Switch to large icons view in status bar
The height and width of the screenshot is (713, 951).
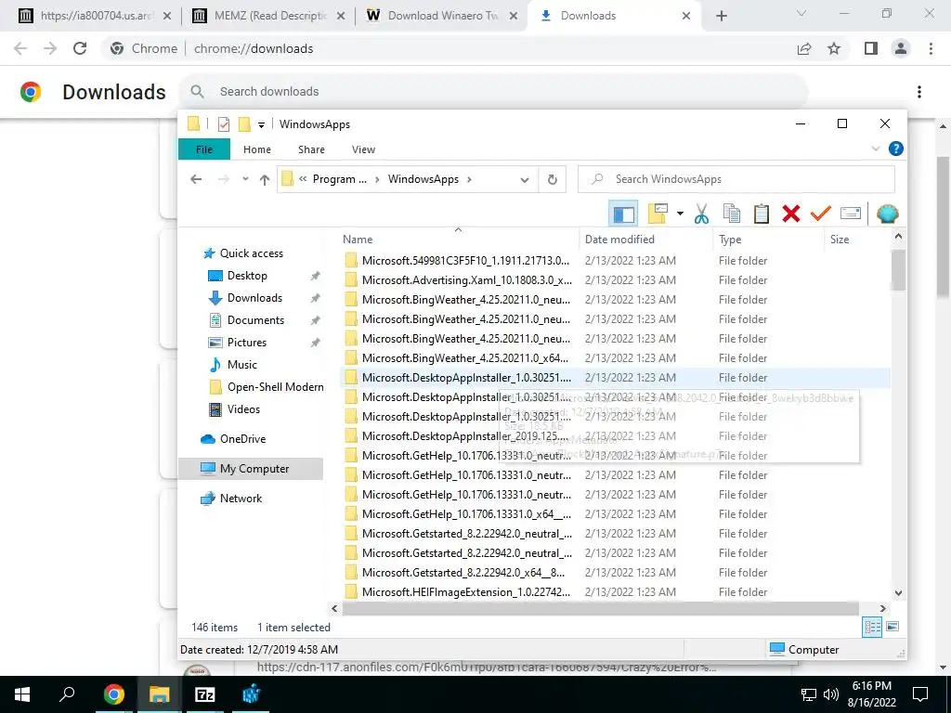892,627
